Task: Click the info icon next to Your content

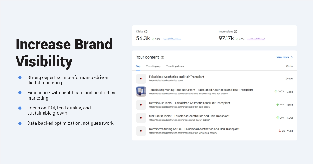Action: [163, 57]
